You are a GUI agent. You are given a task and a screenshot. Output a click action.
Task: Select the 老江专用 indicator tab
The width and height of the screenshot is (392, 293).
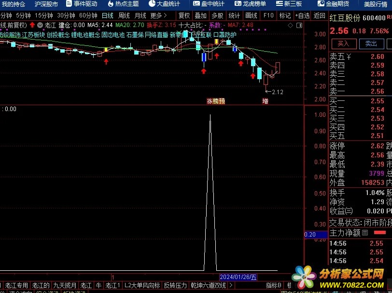(16, 285)
